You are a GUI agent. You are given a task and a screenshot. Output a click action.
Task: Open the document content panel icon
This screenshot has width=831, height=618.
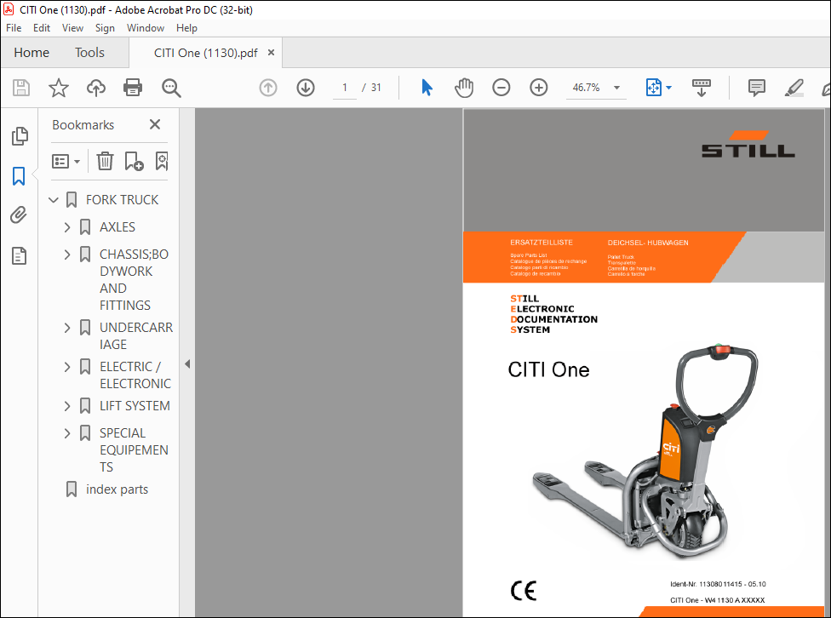point(19,256)
